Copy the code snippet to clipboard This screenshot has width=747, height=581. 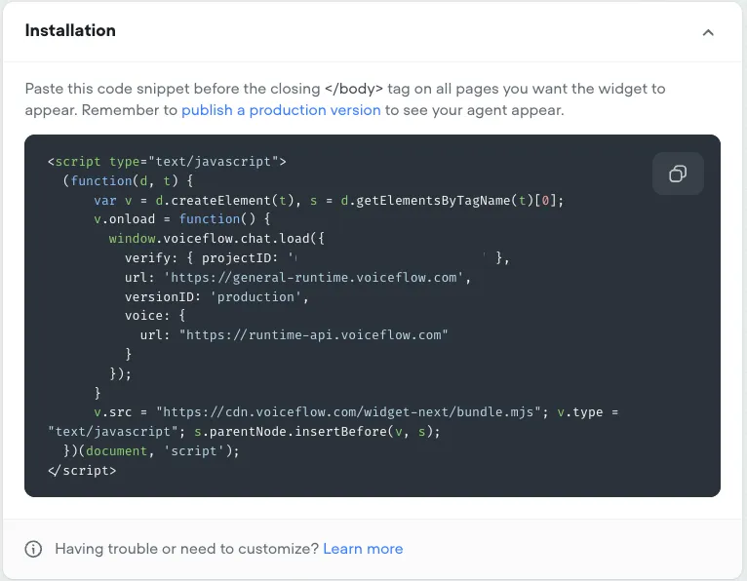click(678, 174)
